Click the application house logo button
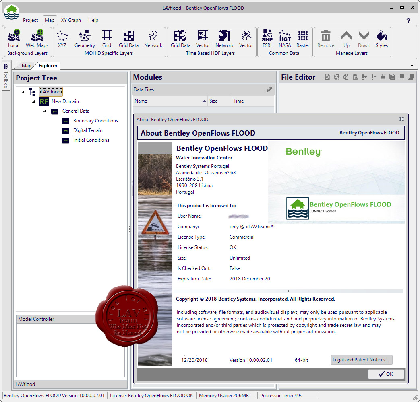This screenshot has height=402, width=420. tap(12, 12)
